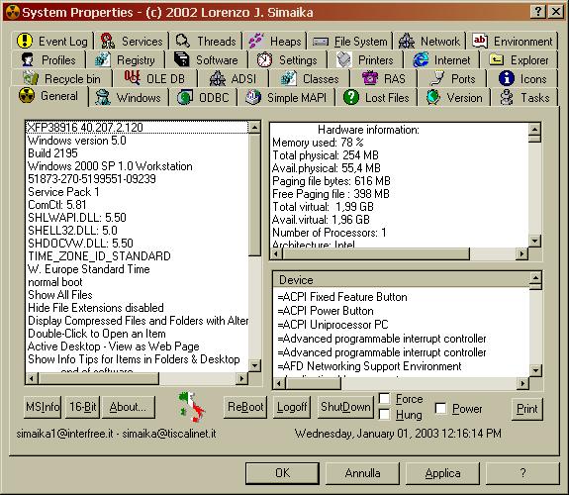Screen dimensions: 569x495
Task: Click the Settings clock icon
Action: (x=264, y=60)
